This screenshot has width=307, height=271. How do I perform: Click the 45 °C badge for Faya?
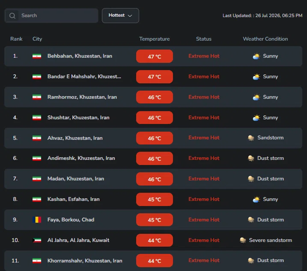coord(155,220)
